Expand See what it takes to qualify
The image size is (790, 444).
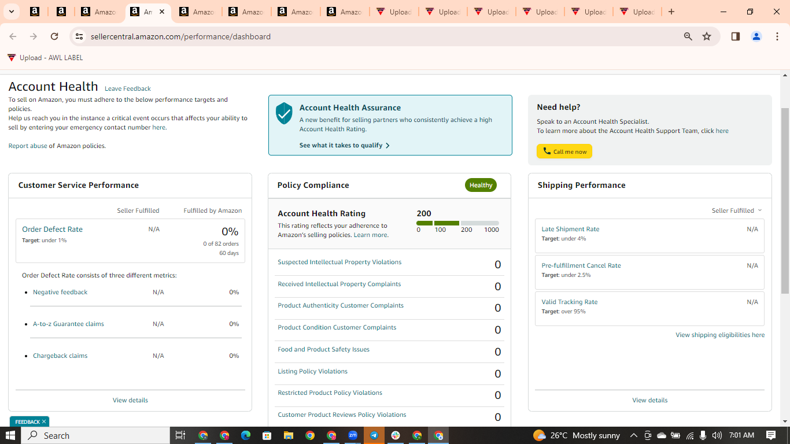[345, 145]
